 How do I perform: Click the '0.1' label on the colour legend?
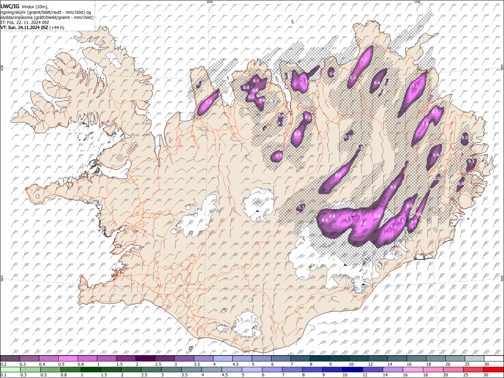tap(3, 375)
